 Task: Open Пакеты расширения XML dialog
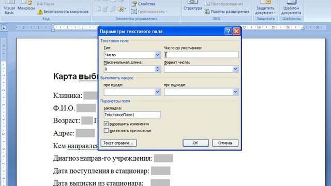coord(227,11)
